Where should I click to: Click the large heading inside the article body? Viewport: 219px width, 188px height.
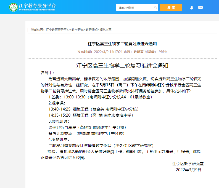coord(122,66)
